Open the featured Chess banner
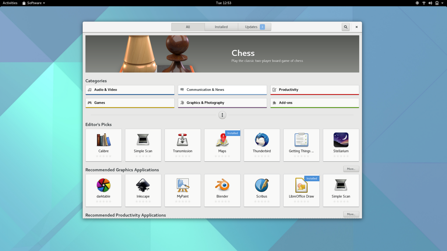 click(x=222, y=54)
